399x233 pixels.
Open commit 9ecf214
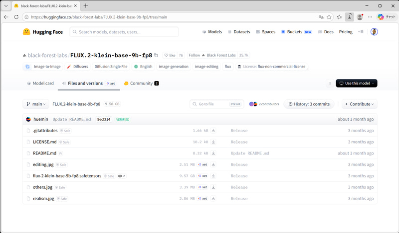(x=104, y=119)
